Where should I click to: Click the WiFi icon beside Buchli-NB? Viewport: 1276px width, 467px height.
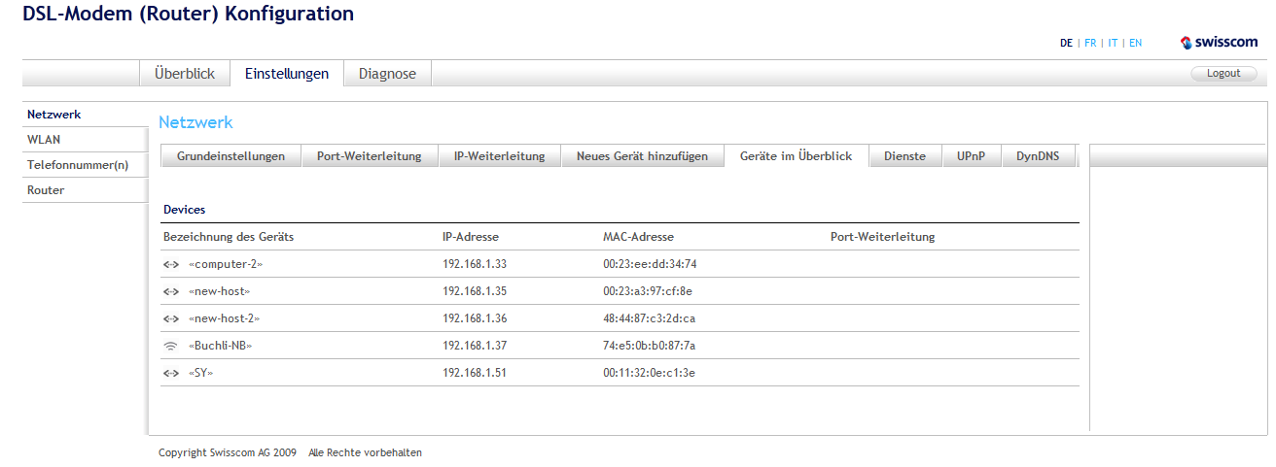click(170, 346)
